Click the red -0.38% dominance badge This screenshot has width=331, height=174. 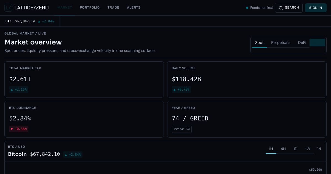tap(19, 129)
